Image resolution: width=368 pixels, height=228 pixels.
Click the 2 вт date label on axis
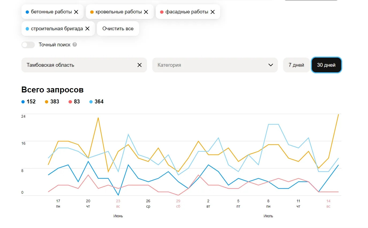coord(208,204)
